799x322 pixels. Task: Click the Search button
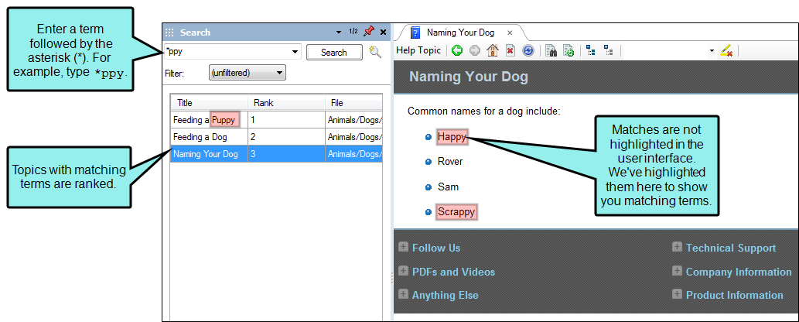pos(334,53)
